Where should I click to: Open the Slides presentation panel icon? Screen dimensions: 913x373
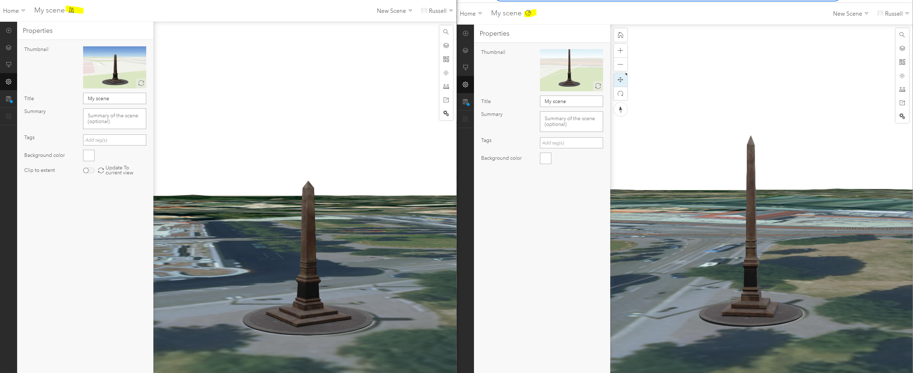click(x=9, y=65)
